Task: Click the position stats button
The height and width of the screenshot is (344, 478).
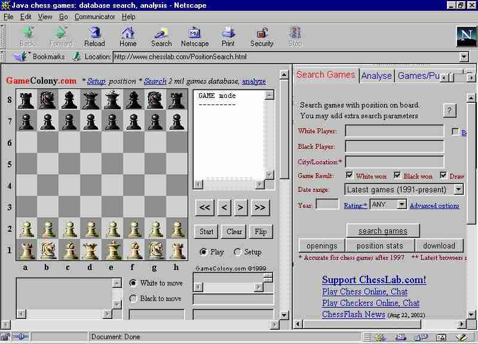Action: pos(380,245)
